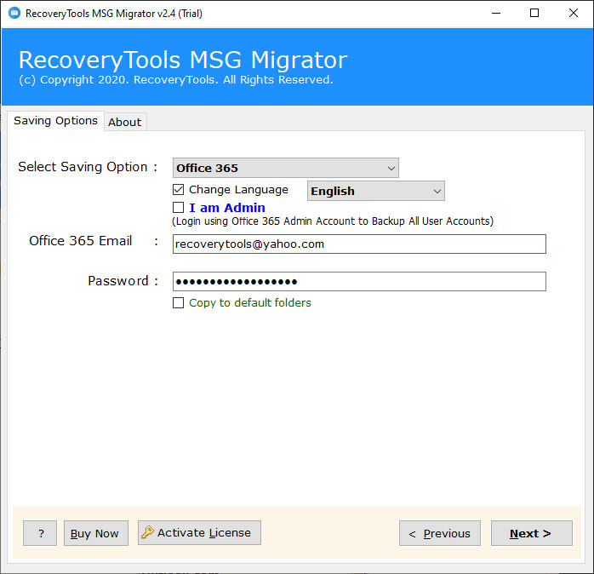
Task: Enable the I am Admin checkbox
Action: coord(178,208)
